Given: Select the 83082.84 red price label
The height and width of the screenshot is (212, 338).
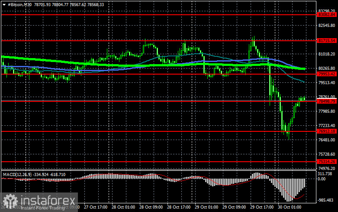Looking at the screenshot, I should pyautogui.click(x=327, y=15).
